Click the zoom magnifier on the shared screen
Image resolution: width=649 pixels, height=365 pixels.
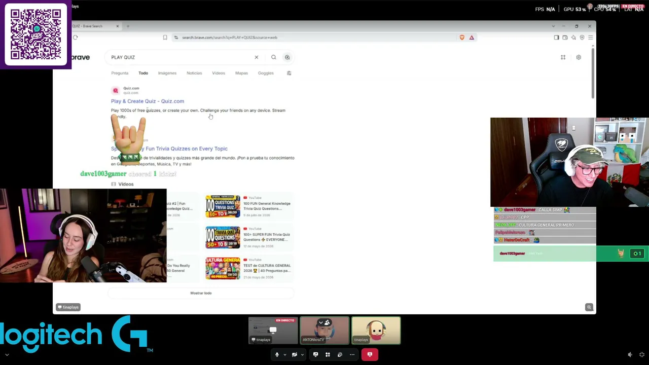click(589, 307)
